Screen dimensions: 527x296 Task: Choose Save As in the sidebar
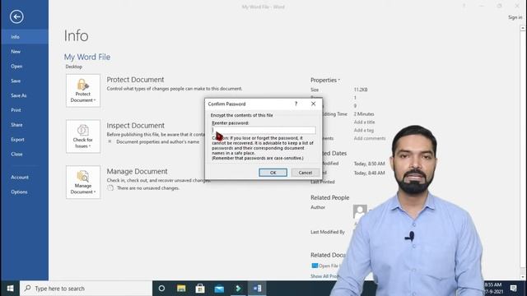coord(24,95)
